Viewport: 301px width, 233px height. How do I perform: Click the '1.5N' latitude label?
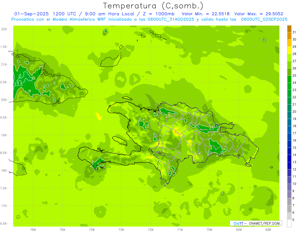tap(4, 47)
